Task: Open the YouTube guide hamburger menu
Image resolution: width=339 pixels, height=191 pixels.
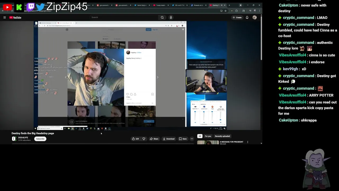Action: pos(5,18)
